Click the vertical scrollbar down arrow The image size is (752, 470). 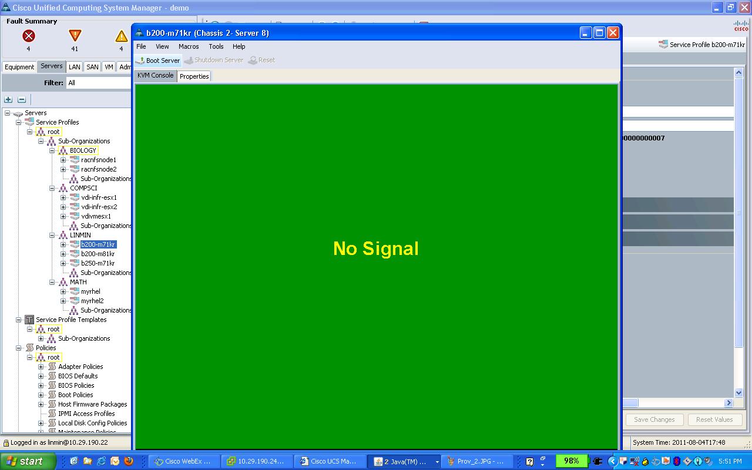(x=739, y=392)
